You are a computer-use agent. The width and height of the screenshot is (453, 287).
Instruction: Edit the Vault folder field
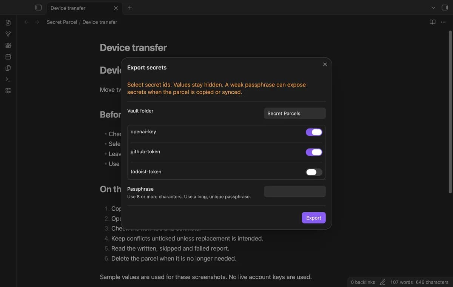coord(295,113)
